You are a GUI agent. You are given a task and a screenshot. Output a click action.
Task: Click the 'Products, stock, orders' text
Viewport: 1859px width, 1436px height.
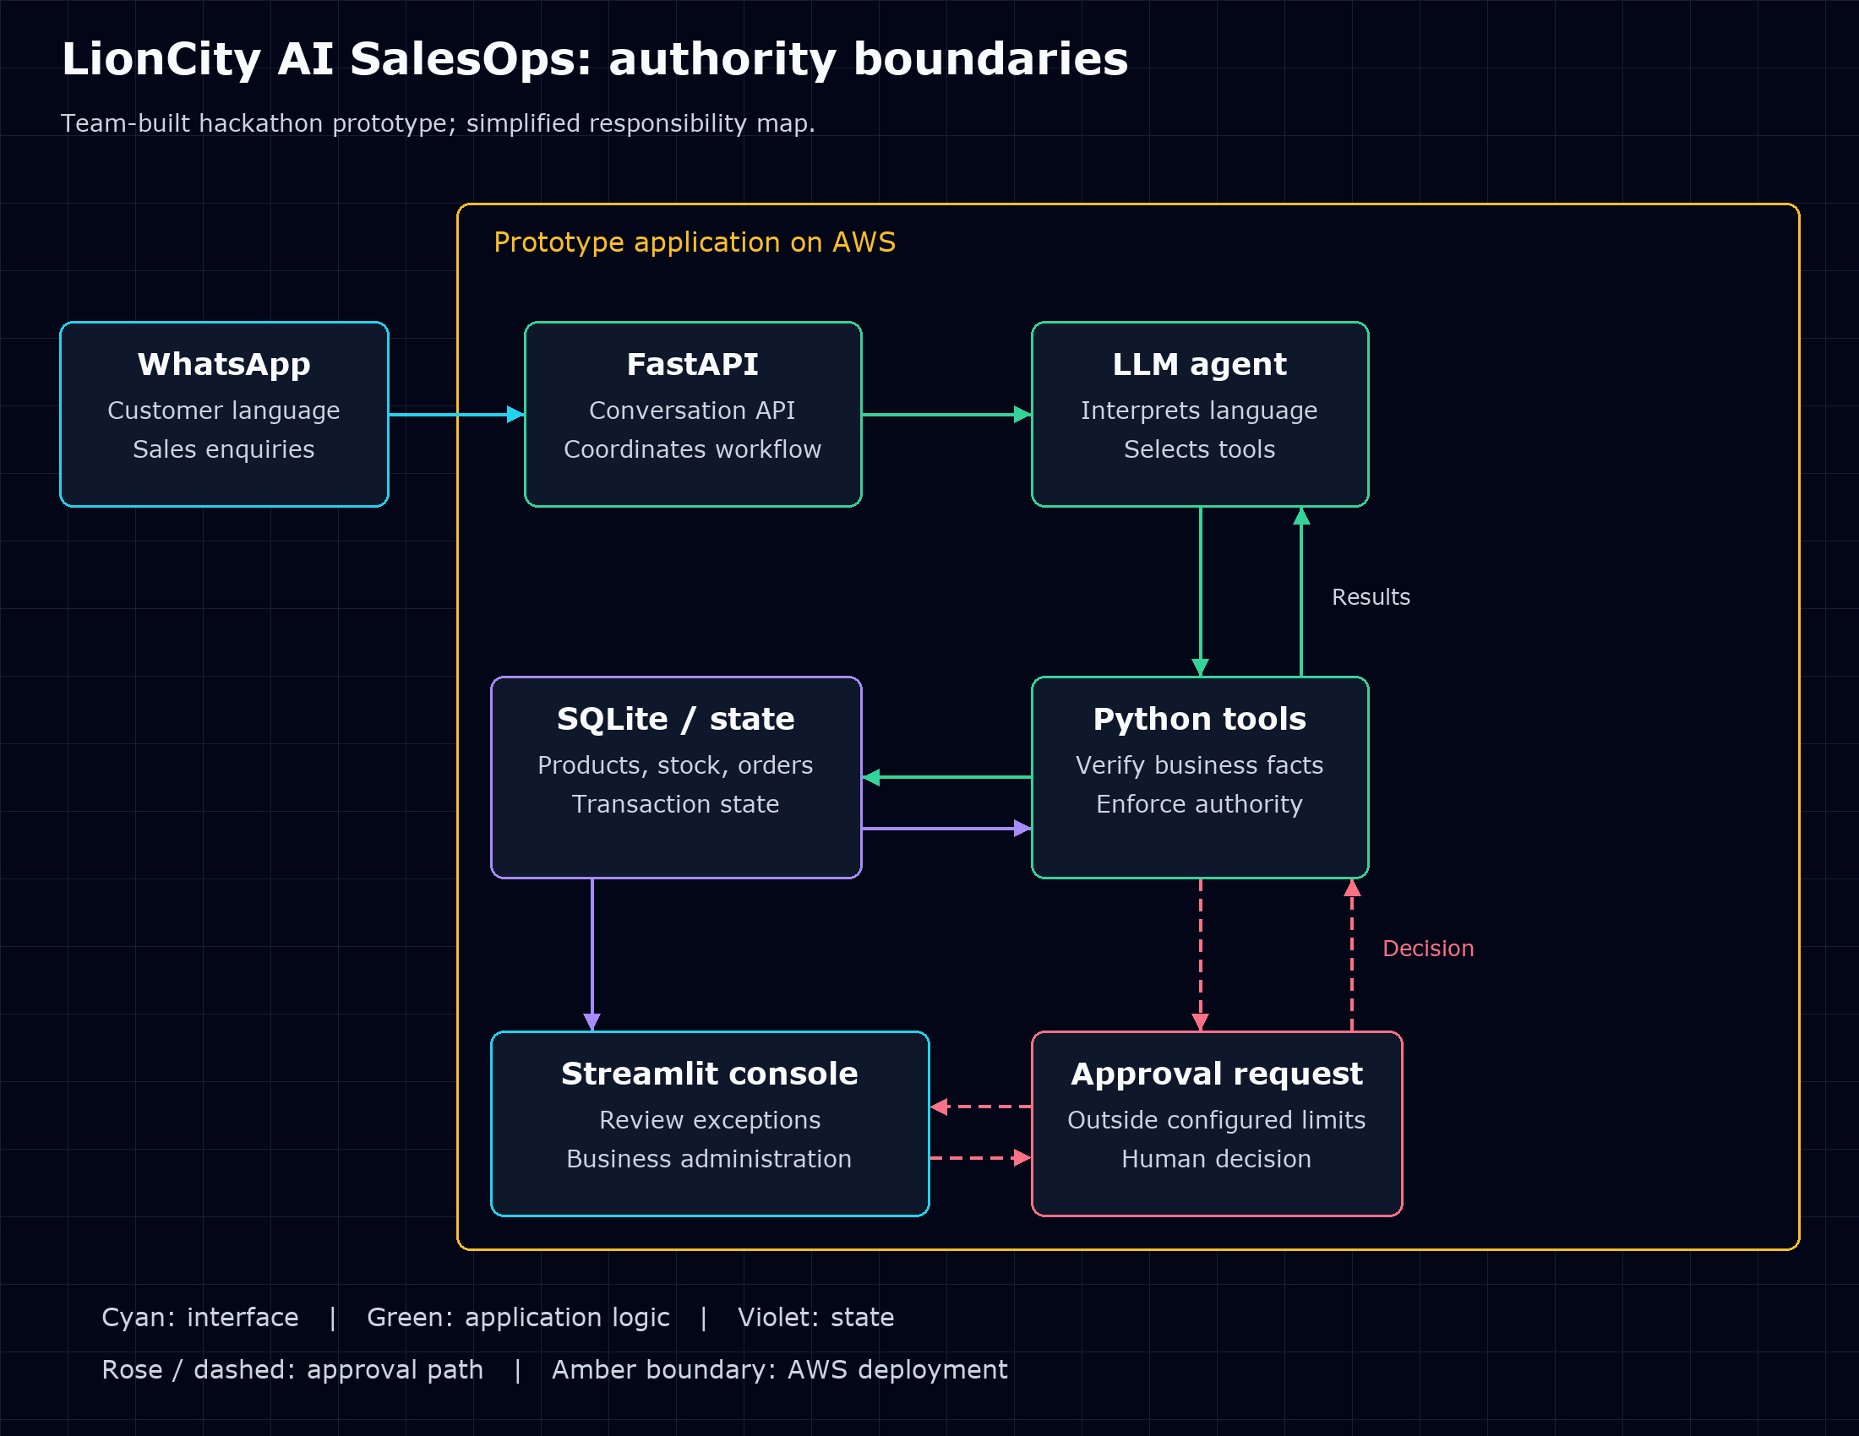[676, 765]
